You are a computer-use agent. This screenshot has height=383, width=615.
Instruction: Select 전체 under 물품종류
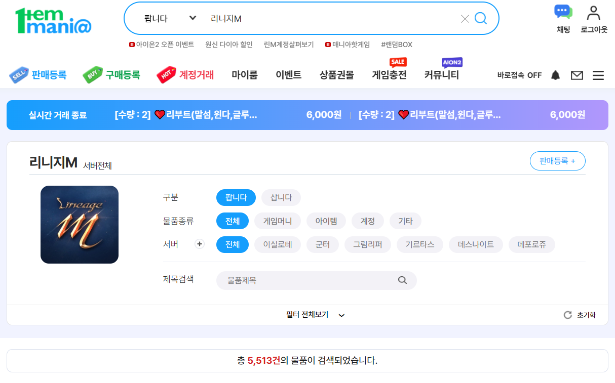tap(233, 221)
